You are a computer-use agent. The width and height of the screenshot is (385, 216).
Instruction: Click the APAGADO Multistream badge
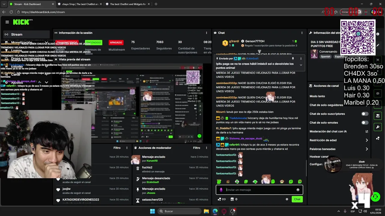click(x=116, y=43)
